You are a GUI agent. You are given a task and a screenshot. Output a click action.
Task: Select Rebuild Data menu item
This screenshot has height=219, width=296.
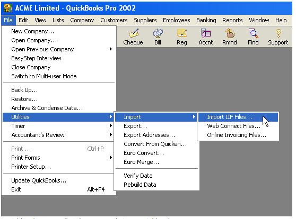[156, 185]
